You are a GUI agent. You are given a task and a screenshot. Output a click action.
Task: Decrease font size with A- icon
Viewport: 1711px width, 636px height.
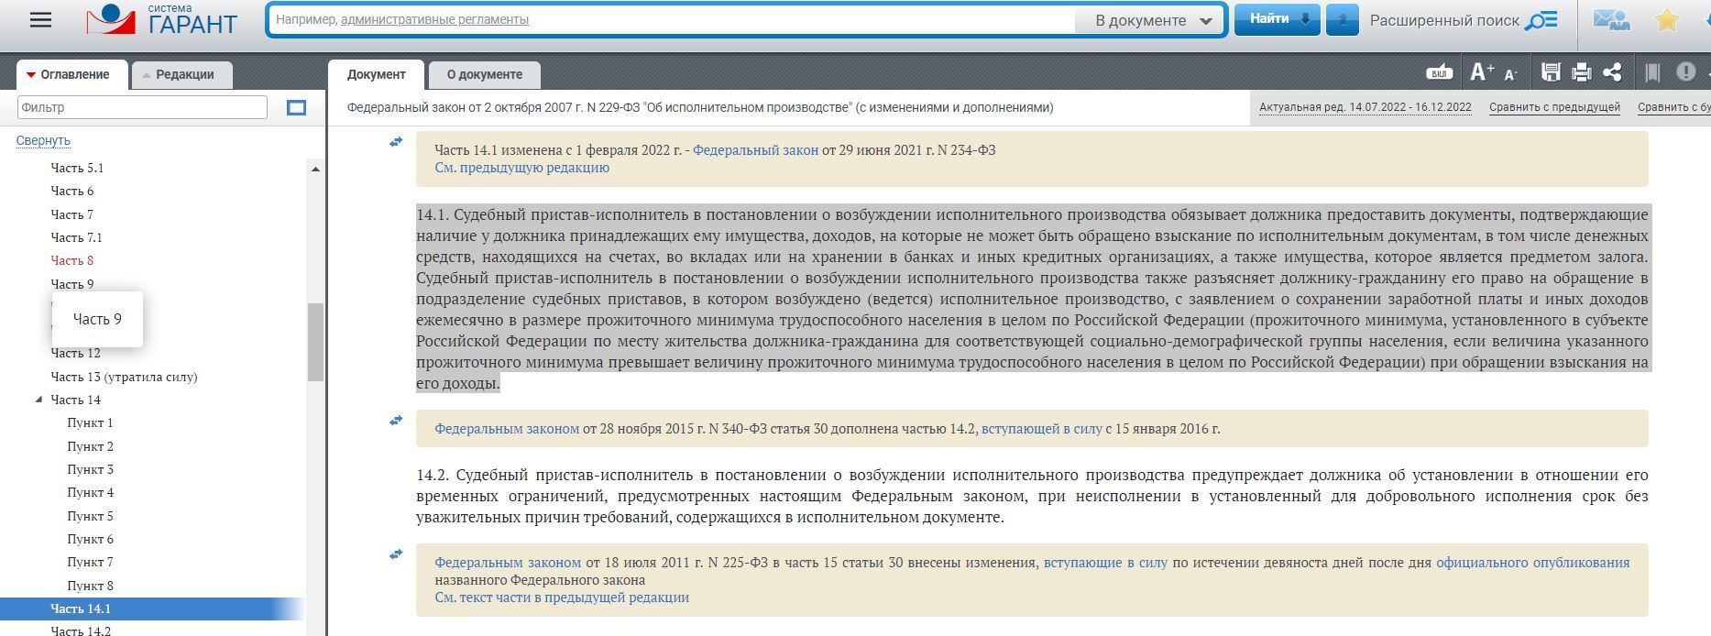[x=1511, y=73]
